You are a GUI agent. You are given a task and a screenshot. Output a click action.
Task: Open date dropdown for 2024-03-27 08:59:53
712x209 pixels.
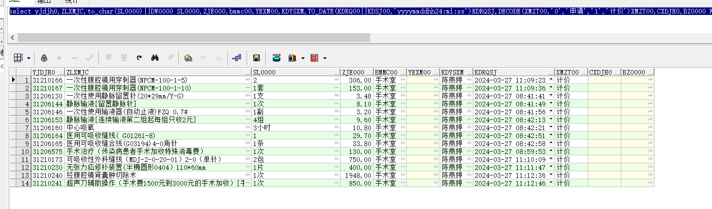551,152
